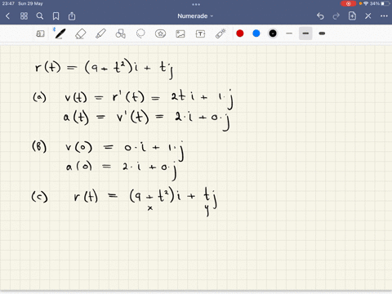Select the medium stroke width
The width and height of the screenshot is (392, 294).
pyautogui.click(x=305, y=33)
